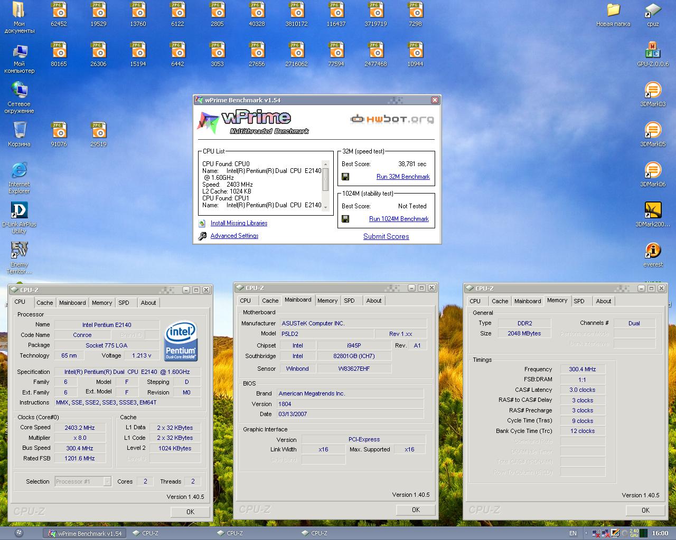This screenshot has height=540, width=676.
Task: Open the 91076 JPG desktop file
Action: (59, 134)
